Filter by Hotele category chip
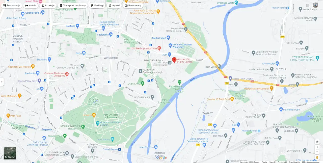323x163 pixels. pos(31,6)
